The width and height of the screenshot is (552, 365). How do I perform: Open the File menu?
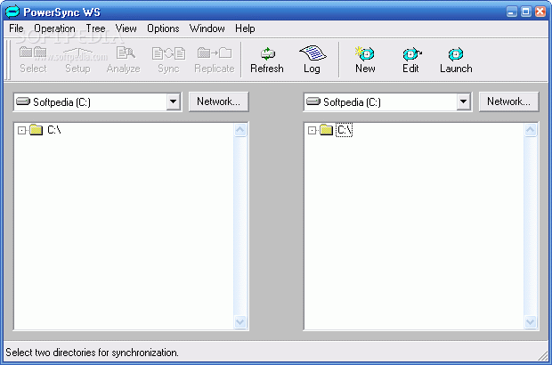click(x=16, y=28)
